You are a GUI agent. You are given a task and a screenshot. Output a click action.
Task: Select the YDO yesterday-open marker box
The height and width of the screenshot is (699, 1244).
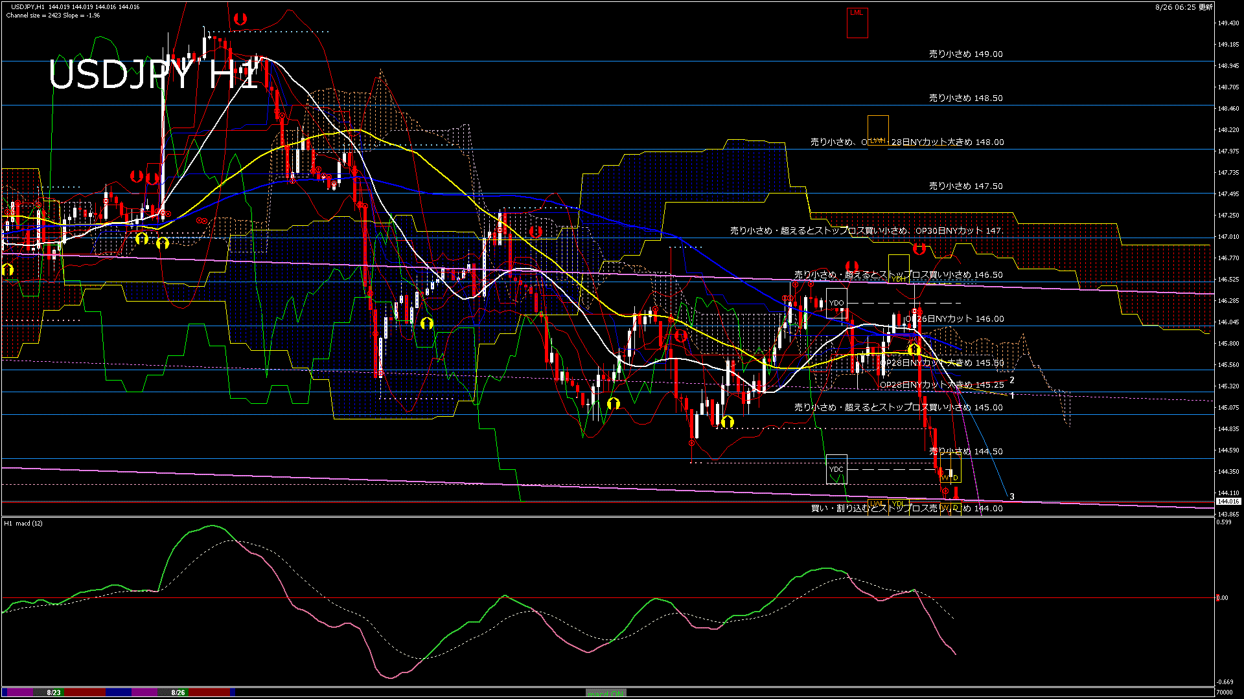tap(836, 303)
